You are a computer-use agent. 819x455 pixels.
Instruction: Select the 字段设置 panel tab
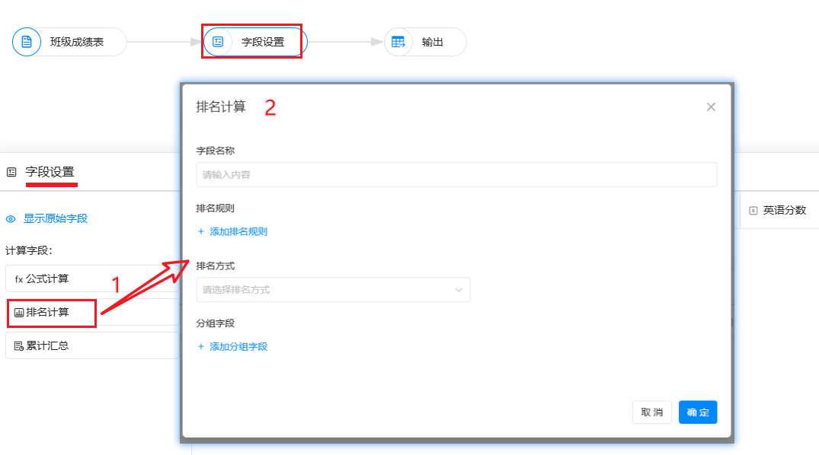(x=50, y=172)
